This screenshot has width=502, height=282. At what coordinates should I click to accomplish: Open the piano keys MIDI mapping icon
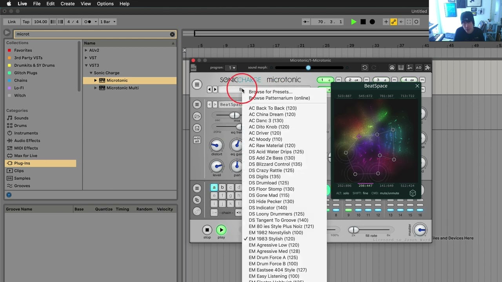[x=401, y=68]
